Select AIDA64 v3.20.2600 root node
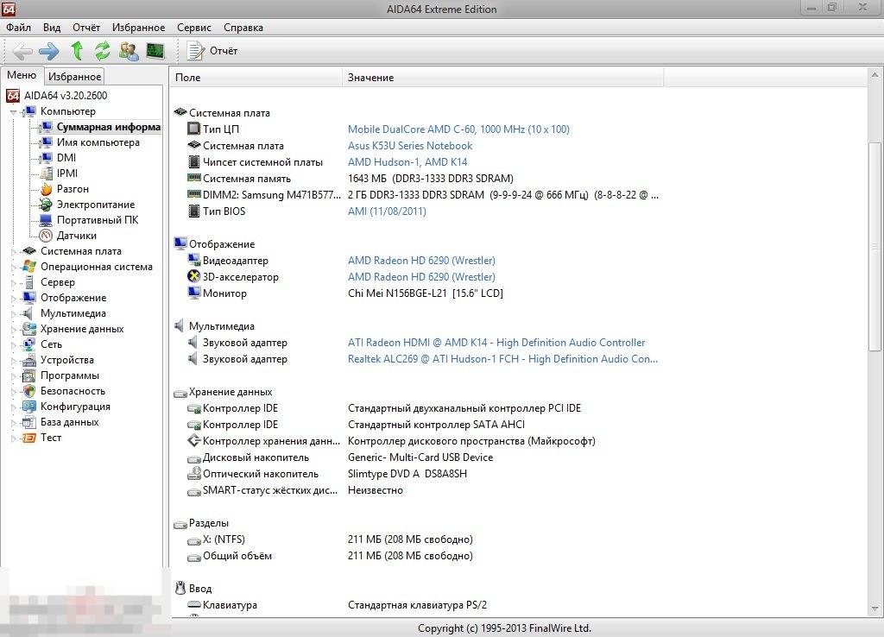 [66, 96]
